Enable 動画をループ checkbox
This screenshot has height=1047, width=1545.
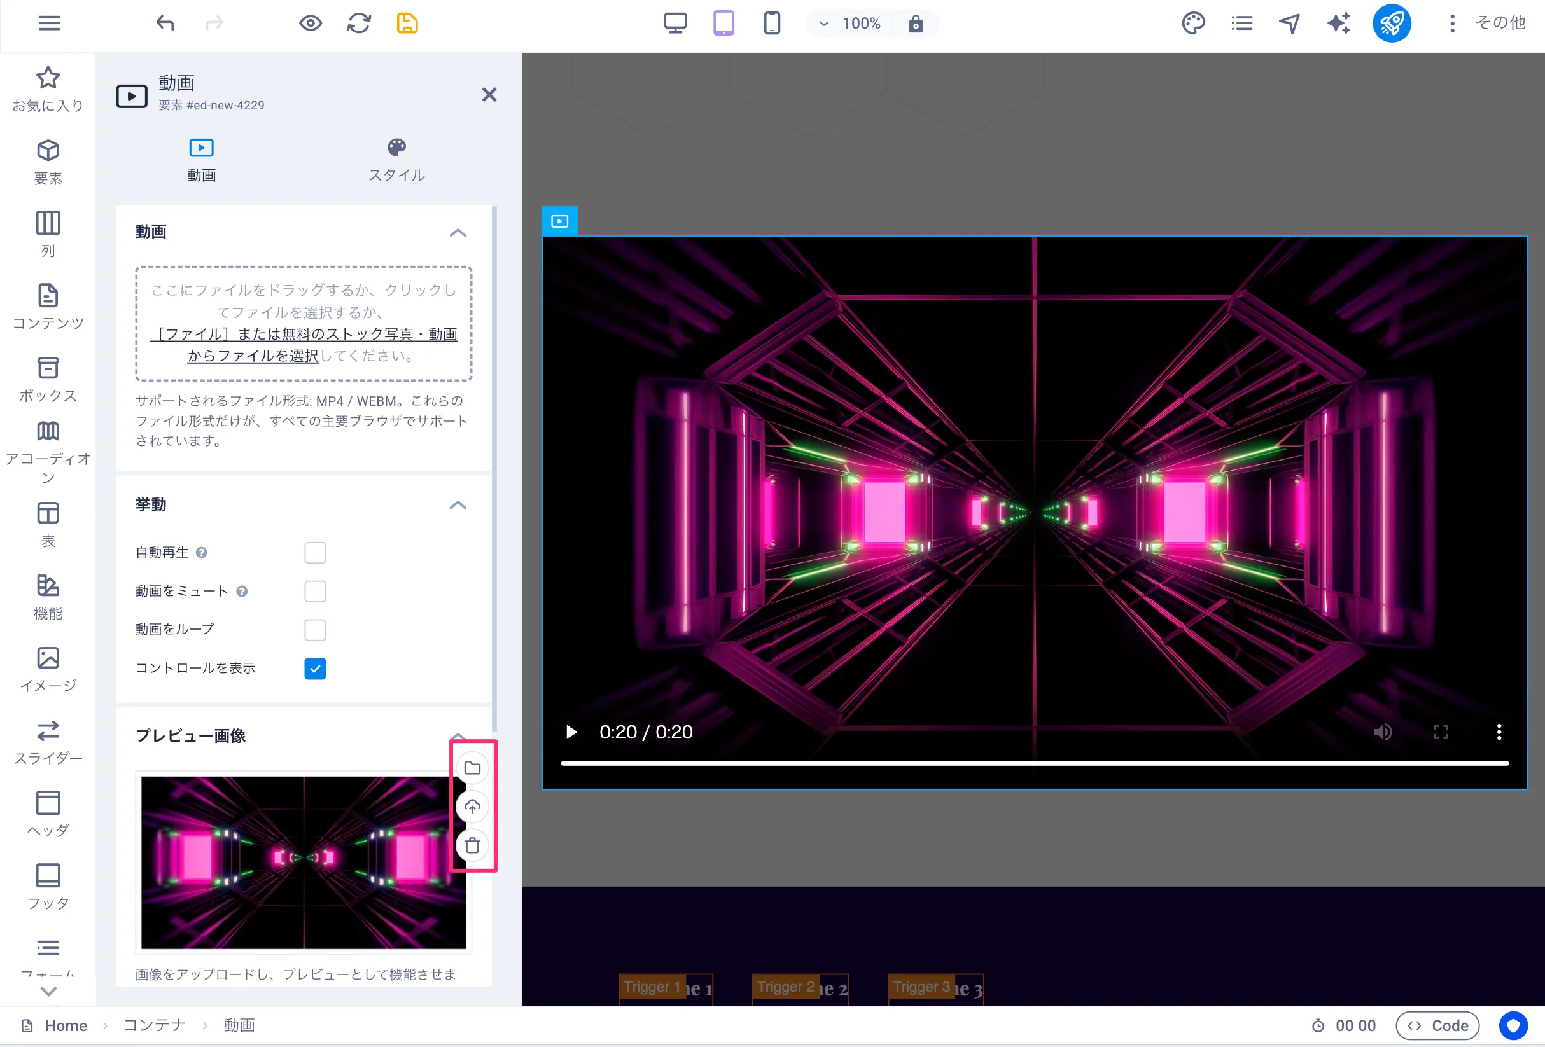coord(315,630)
